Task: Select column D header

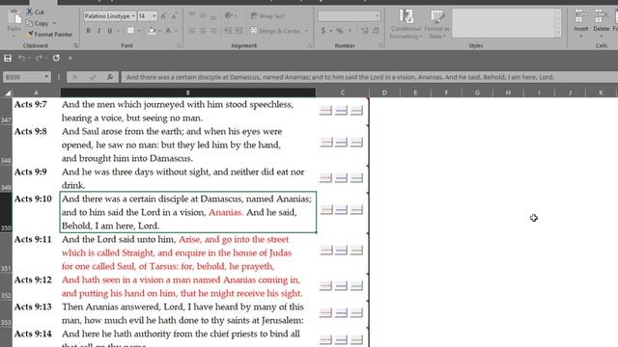Action: pos(384,93)
